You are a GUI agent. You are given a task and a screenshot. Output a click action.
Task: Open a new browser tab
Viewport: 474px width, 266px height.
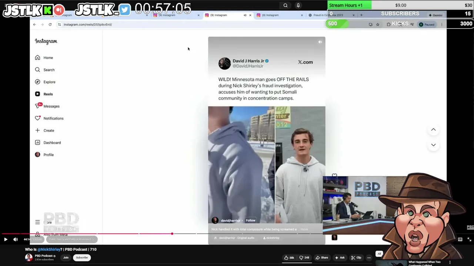(x=361, y=15)
